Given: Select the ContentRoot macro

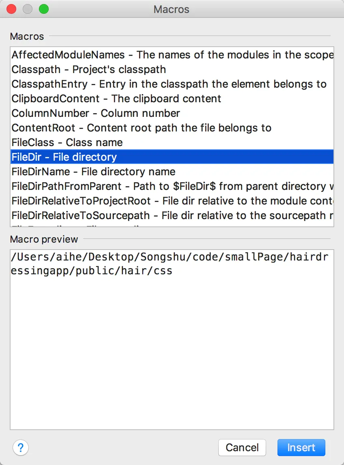Looking at the screenshot, I should click(141, 128).
